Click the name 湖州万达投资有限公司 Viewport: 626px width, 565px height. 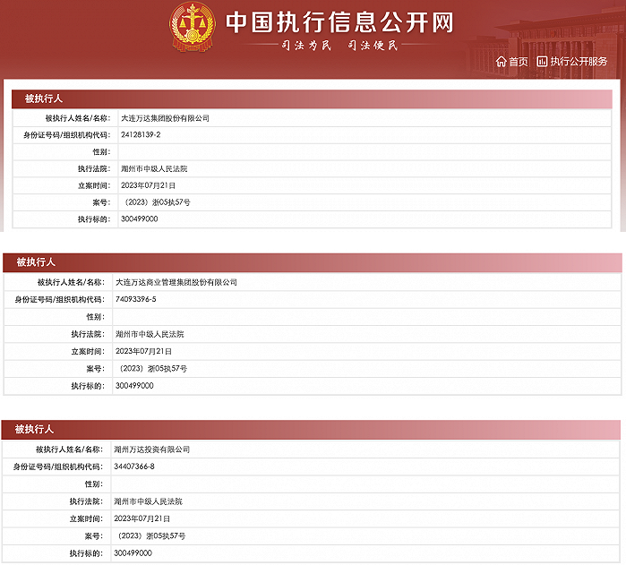click(151, 449)
